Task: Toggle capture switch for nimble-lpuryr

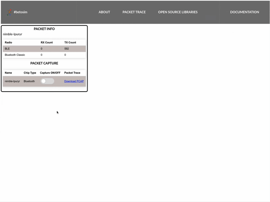Action: (x=47, y=81)
